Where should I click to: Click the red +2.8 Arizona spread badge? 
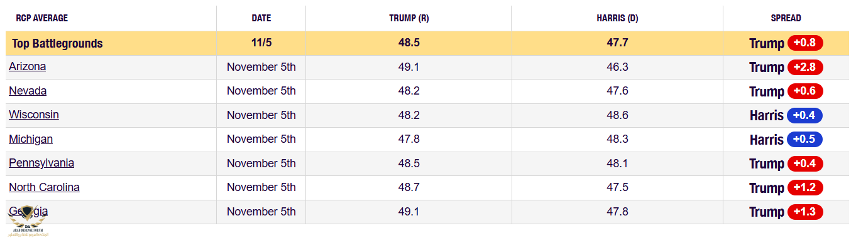click(805, 67)
